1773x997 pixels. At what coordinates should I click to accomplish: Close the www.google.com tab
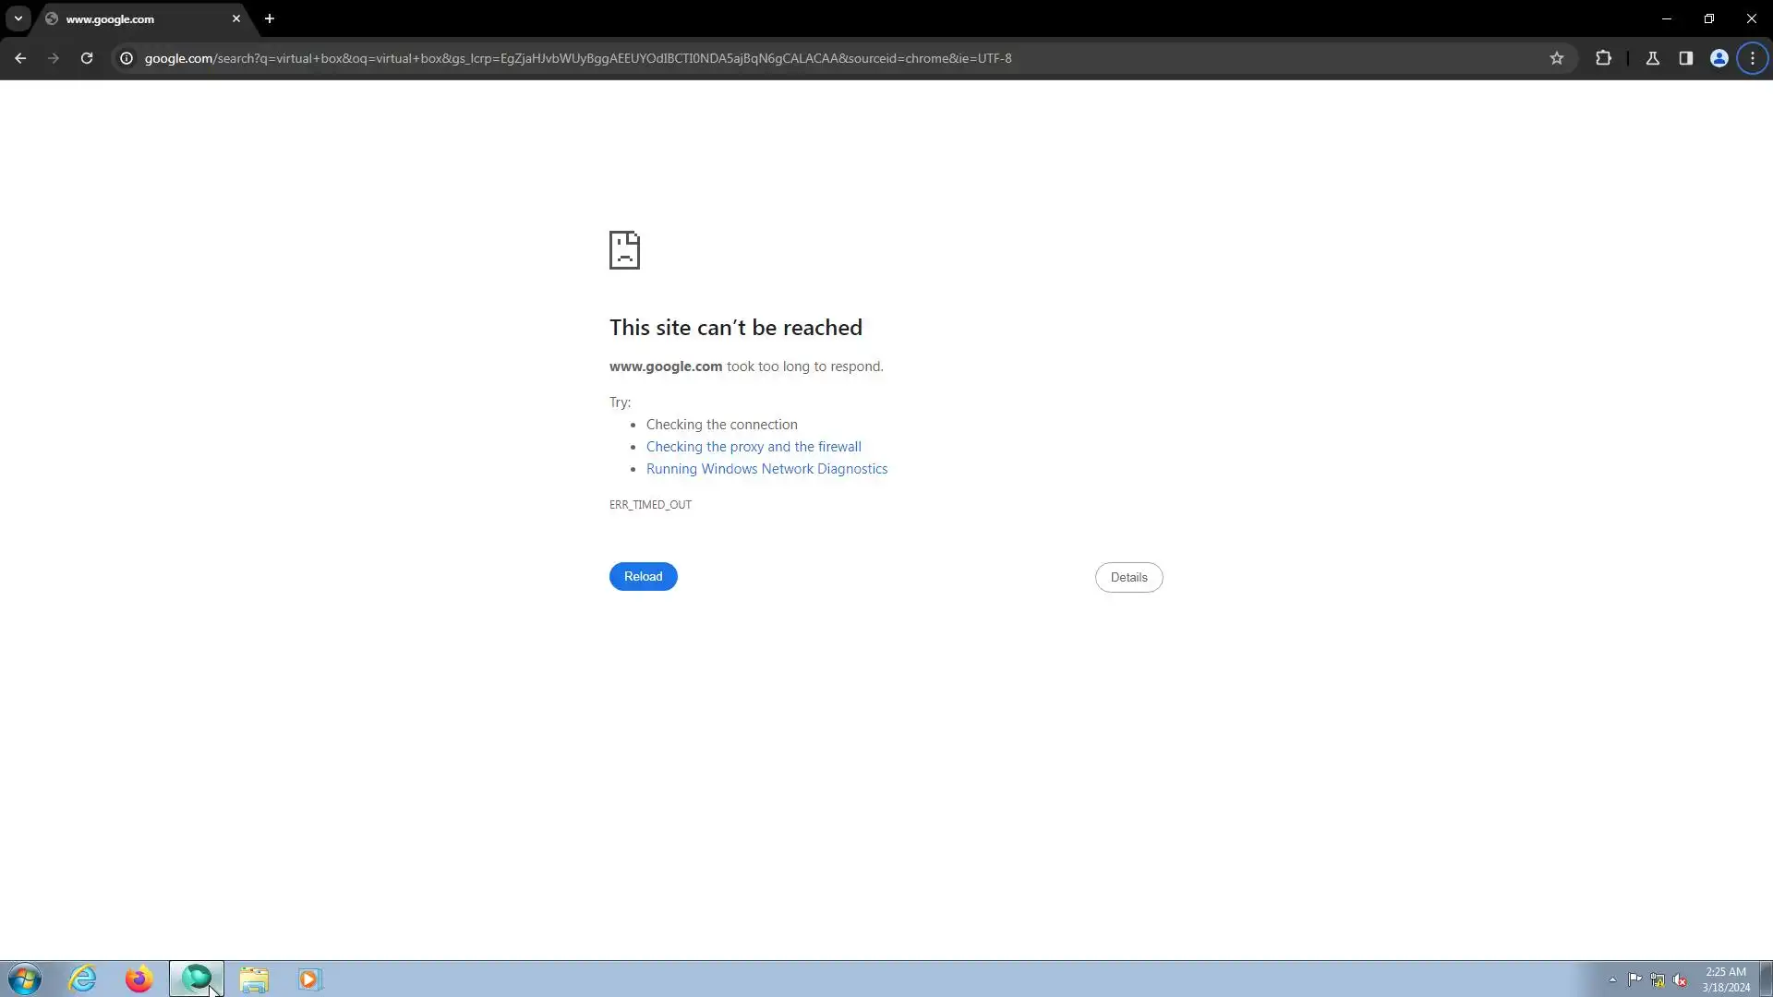point(236,18)
